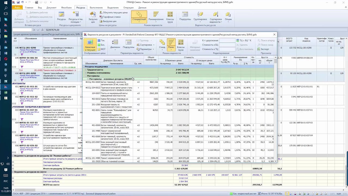Expand Ведомость ресурсов по смете section
Image resolution: width=348 pixels, height=196 pixels.
[13, 172]
